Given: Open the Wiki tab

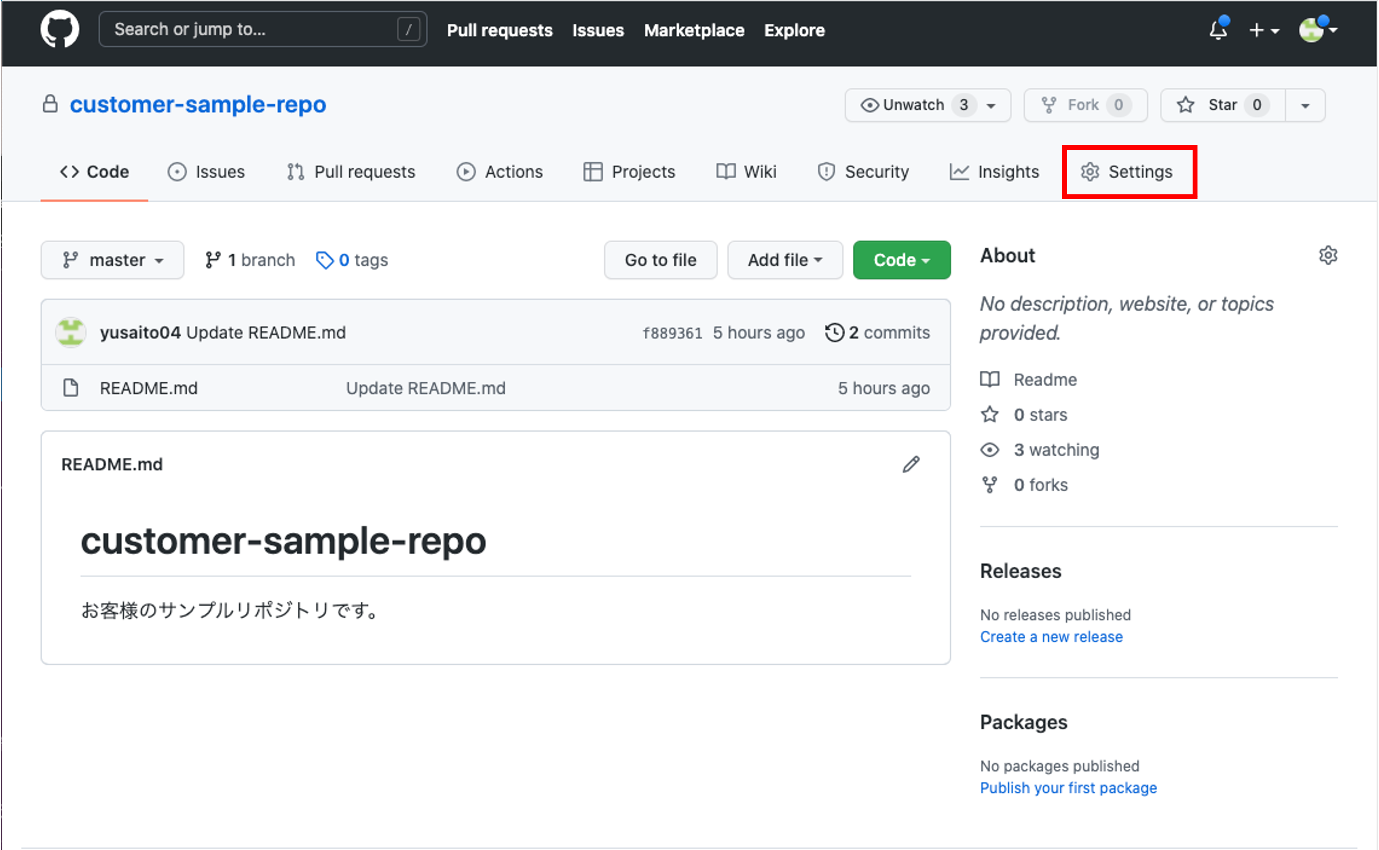Looking at the screenshot, I should coord(746,171).
